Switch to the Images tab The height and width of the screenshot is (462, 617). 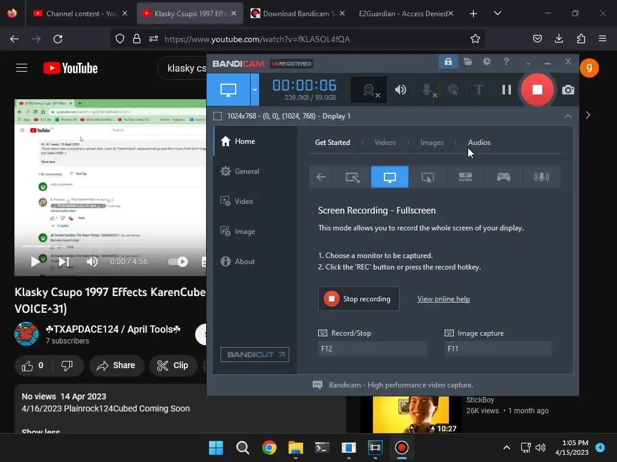click(x=431, y=142)
